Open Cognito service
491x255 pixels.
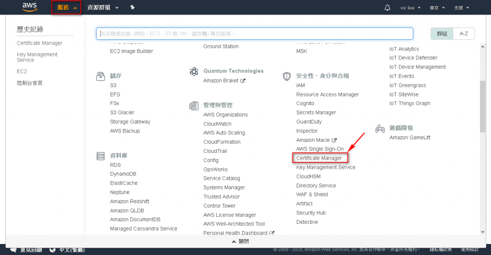coord(305,103)
